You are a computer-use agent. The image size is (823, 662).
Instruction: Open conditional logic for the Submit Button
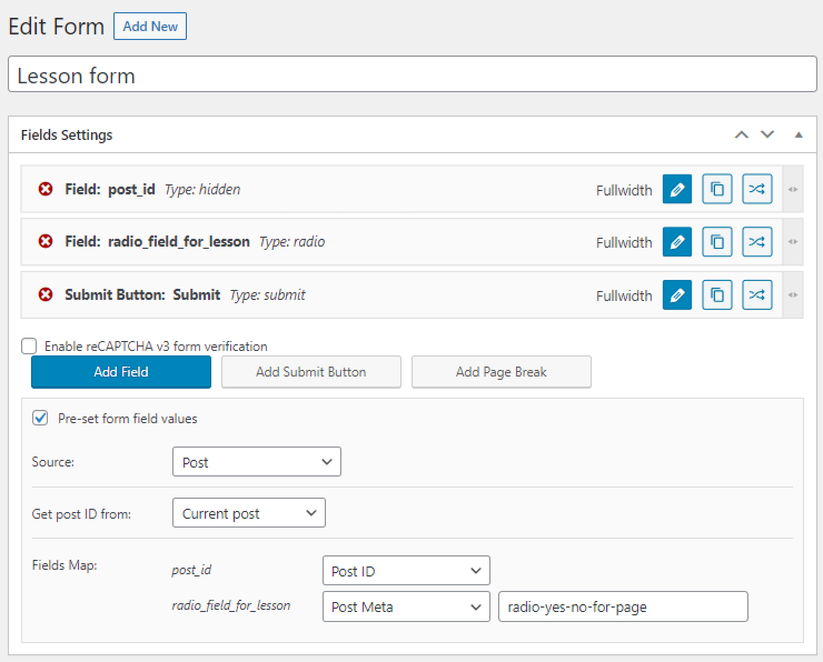pos(757,294)
